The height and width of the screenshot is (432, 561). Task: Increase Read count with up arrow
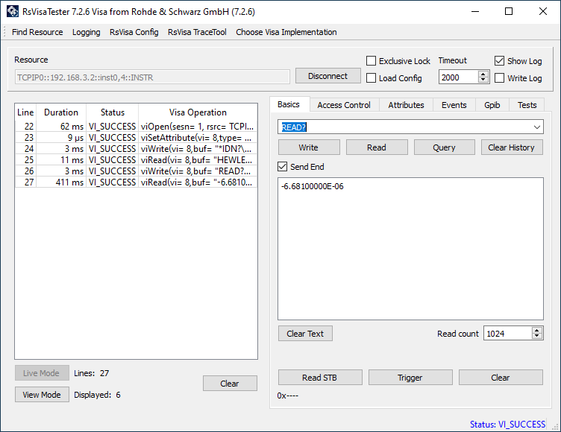point(536,330)
